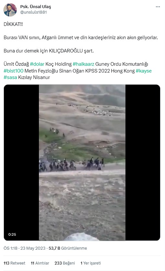View the 53,7 B Görüntülenme count
165x271 pixels.
[68, 248]
